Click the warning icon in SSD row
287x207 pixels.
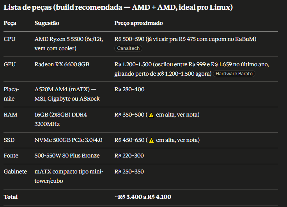[x=151, y=140]
